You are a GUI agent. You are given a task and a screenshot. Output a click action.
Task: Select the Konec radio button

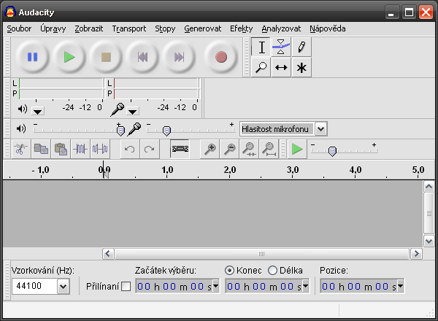(229, 270)
